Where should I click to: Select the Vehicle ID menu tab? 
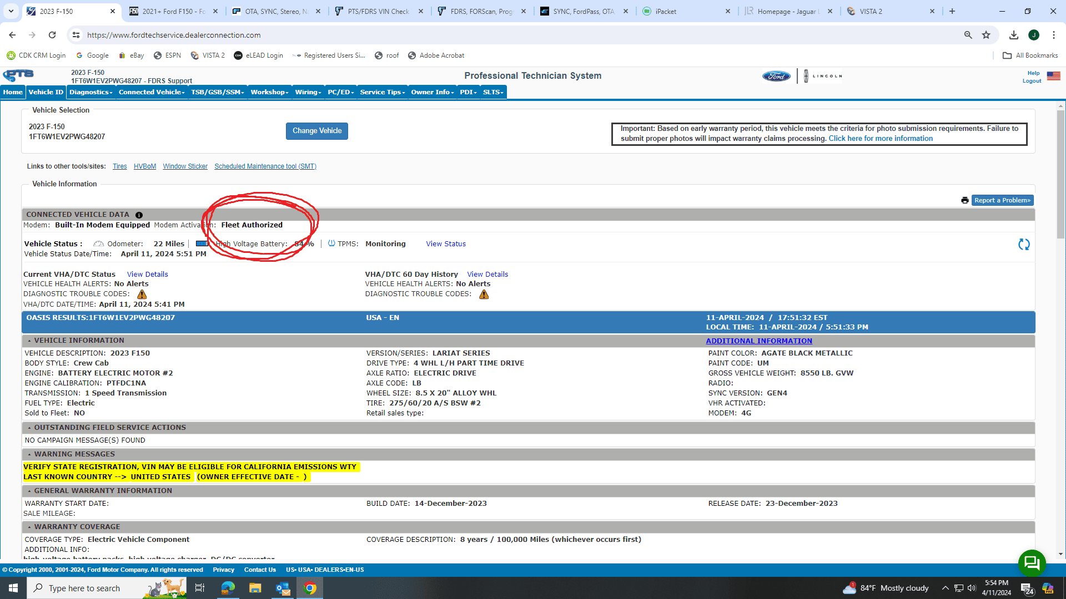click(46, 92)
